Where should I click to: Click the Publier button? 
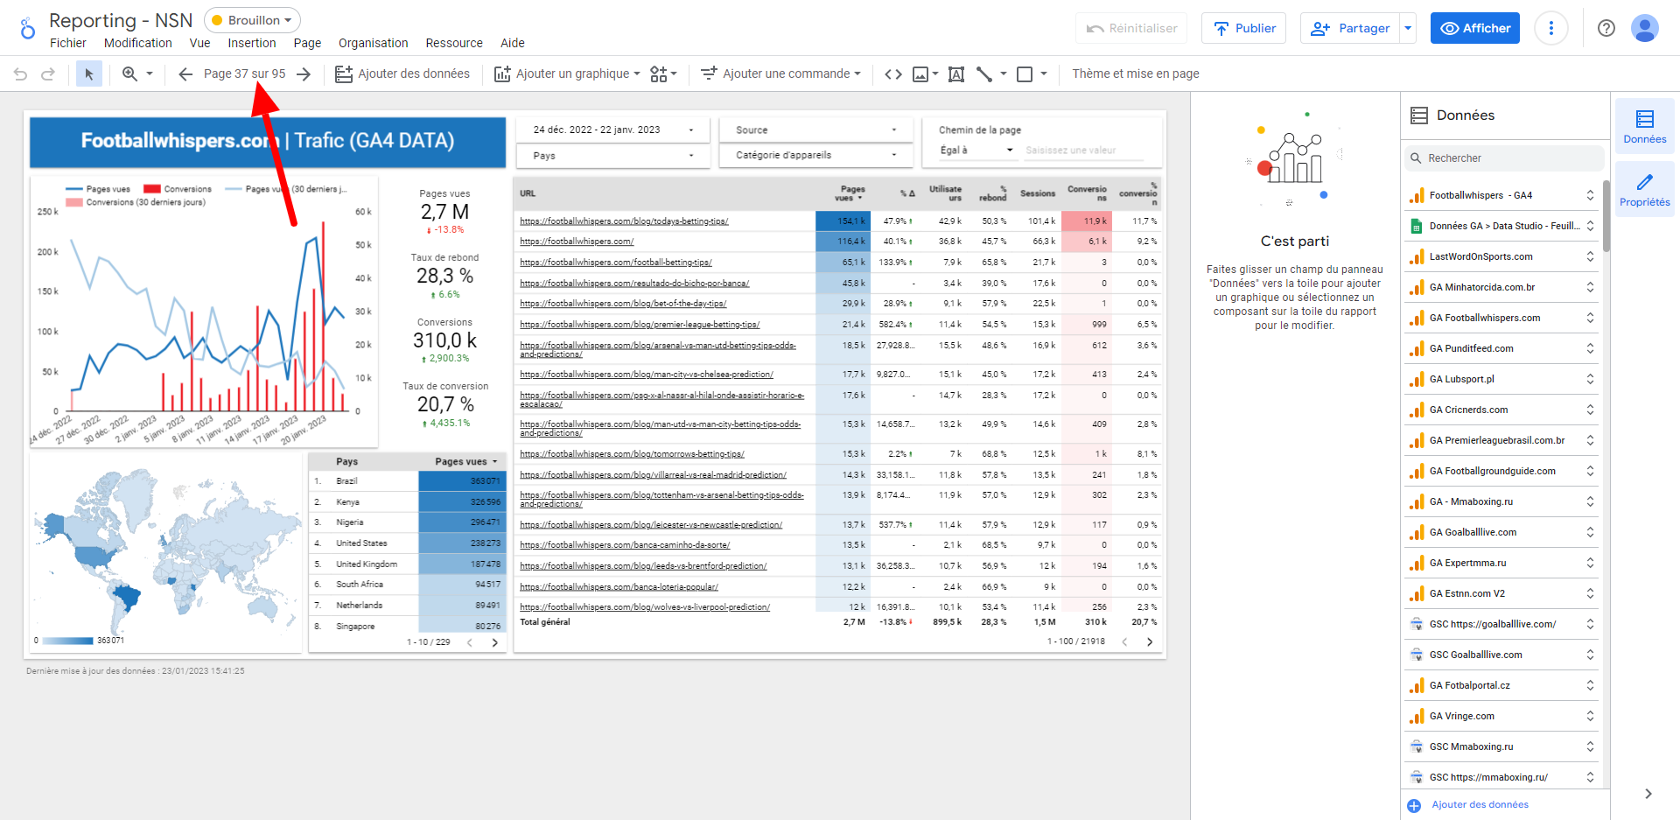1243,28
